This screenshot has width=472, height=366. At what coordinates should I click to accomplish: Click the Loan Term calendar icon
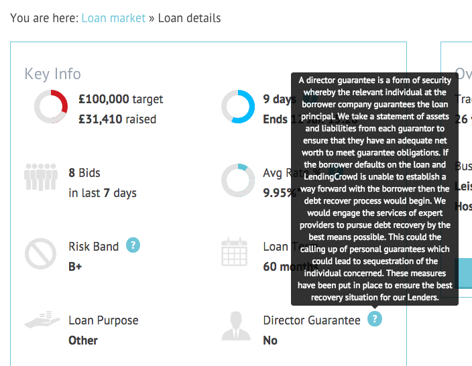point(235,251)
